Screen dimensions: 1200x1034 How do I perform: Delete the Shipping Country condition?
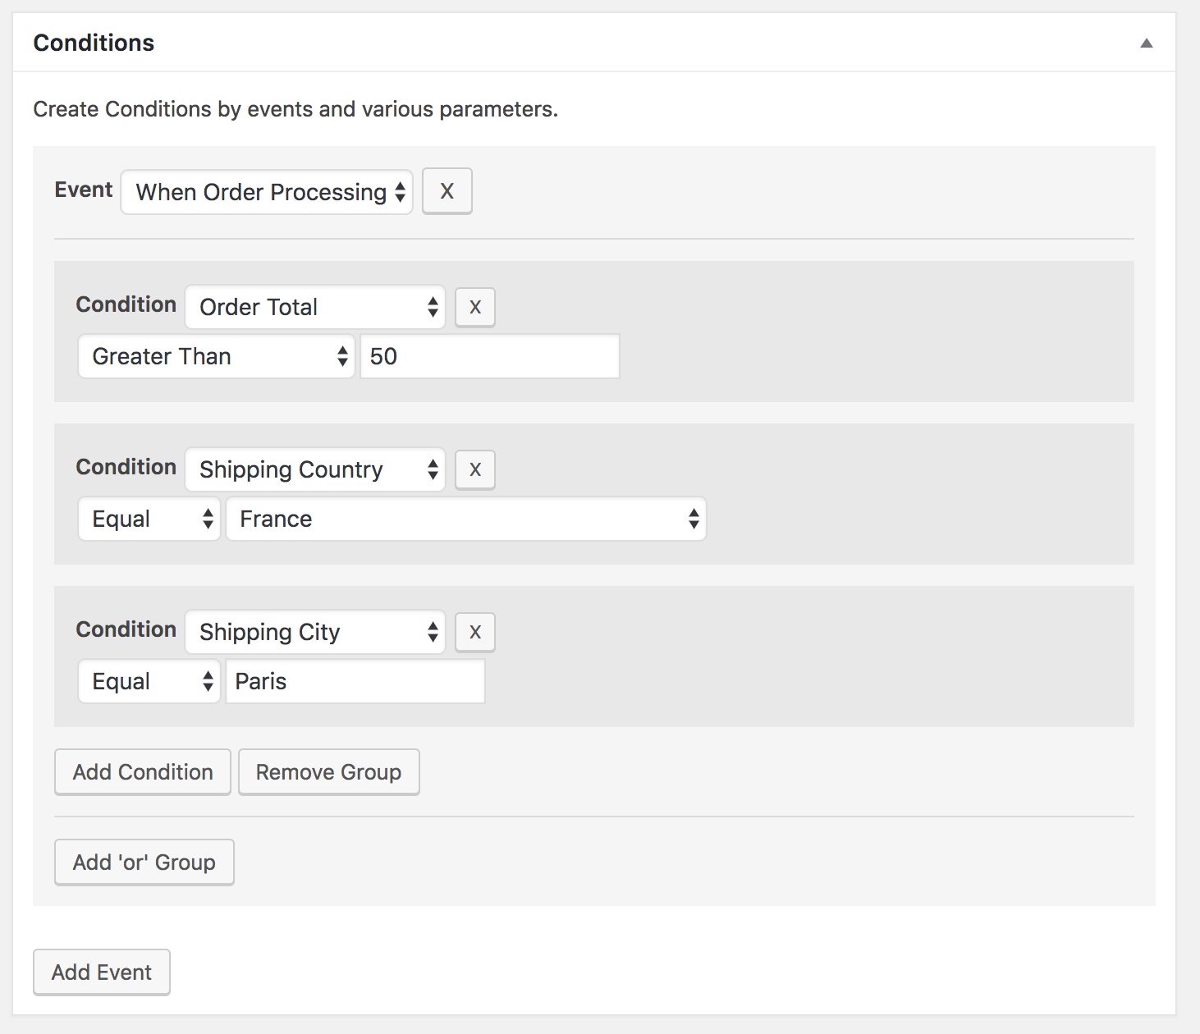(x=474, y=469)
